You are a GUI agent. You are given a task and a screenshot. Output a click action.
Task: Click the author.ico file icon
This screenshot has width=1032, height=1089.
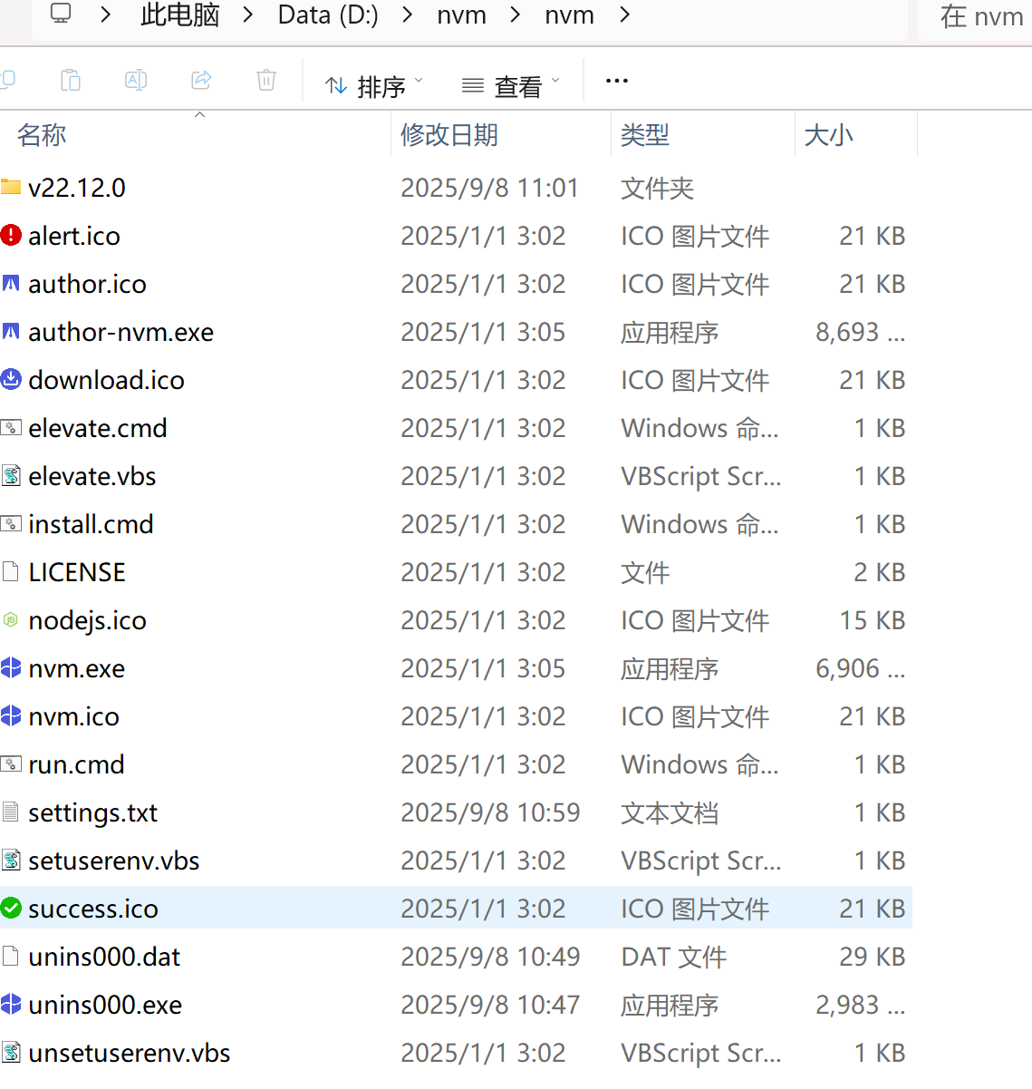(x=11, y=284)
